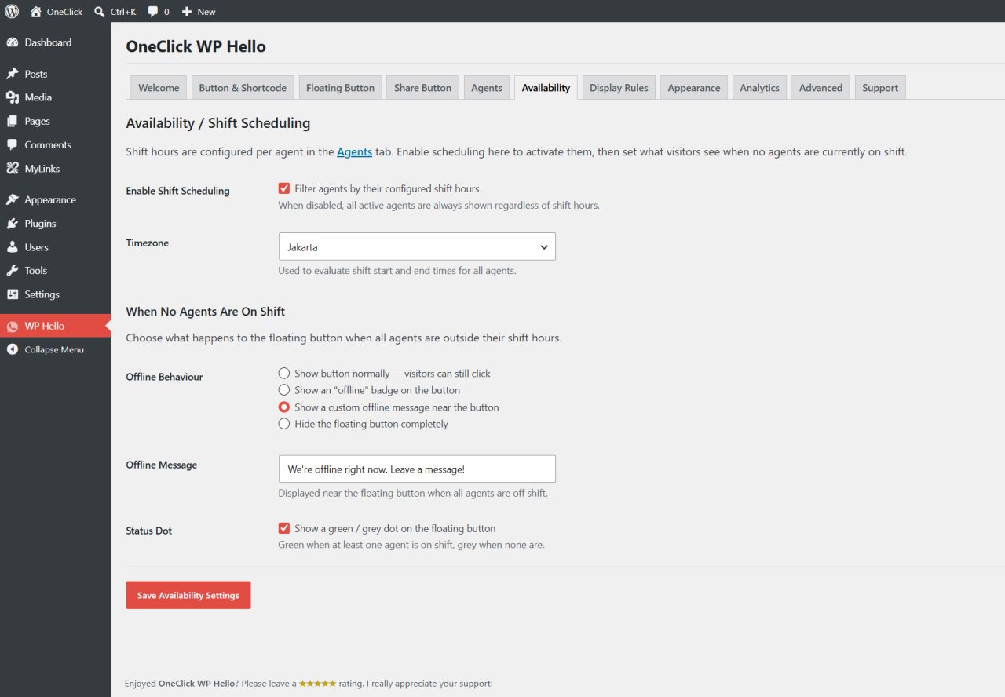
Task: Click the OneClick site name in admin bar
Action: [64, 12]
